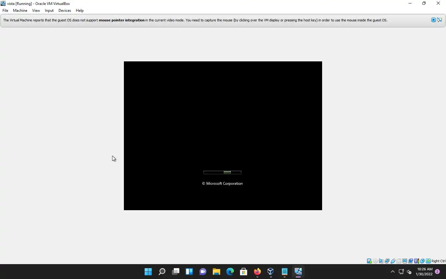Click the virtualization CPU status icon
Screen dimensions: 446x279
click(417, 261)
